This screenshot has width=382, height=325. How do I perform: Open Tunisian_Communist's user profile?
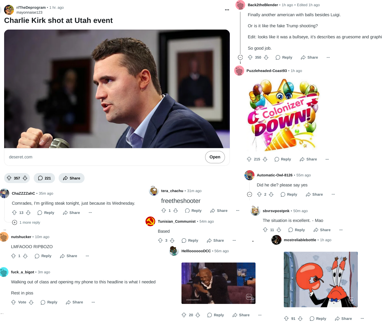(177, 221)
